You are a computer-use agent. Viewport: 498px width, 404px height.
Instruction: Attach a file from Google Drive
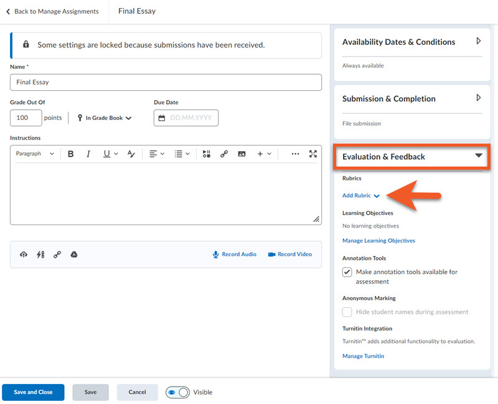coord(74,254)
